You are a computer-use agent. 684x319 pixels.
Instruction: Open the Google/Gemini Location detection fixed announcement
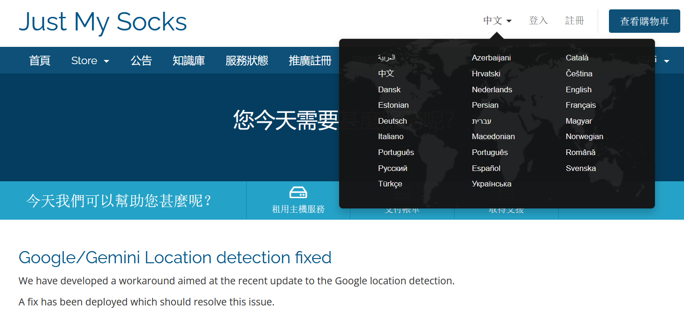point(175,258)
